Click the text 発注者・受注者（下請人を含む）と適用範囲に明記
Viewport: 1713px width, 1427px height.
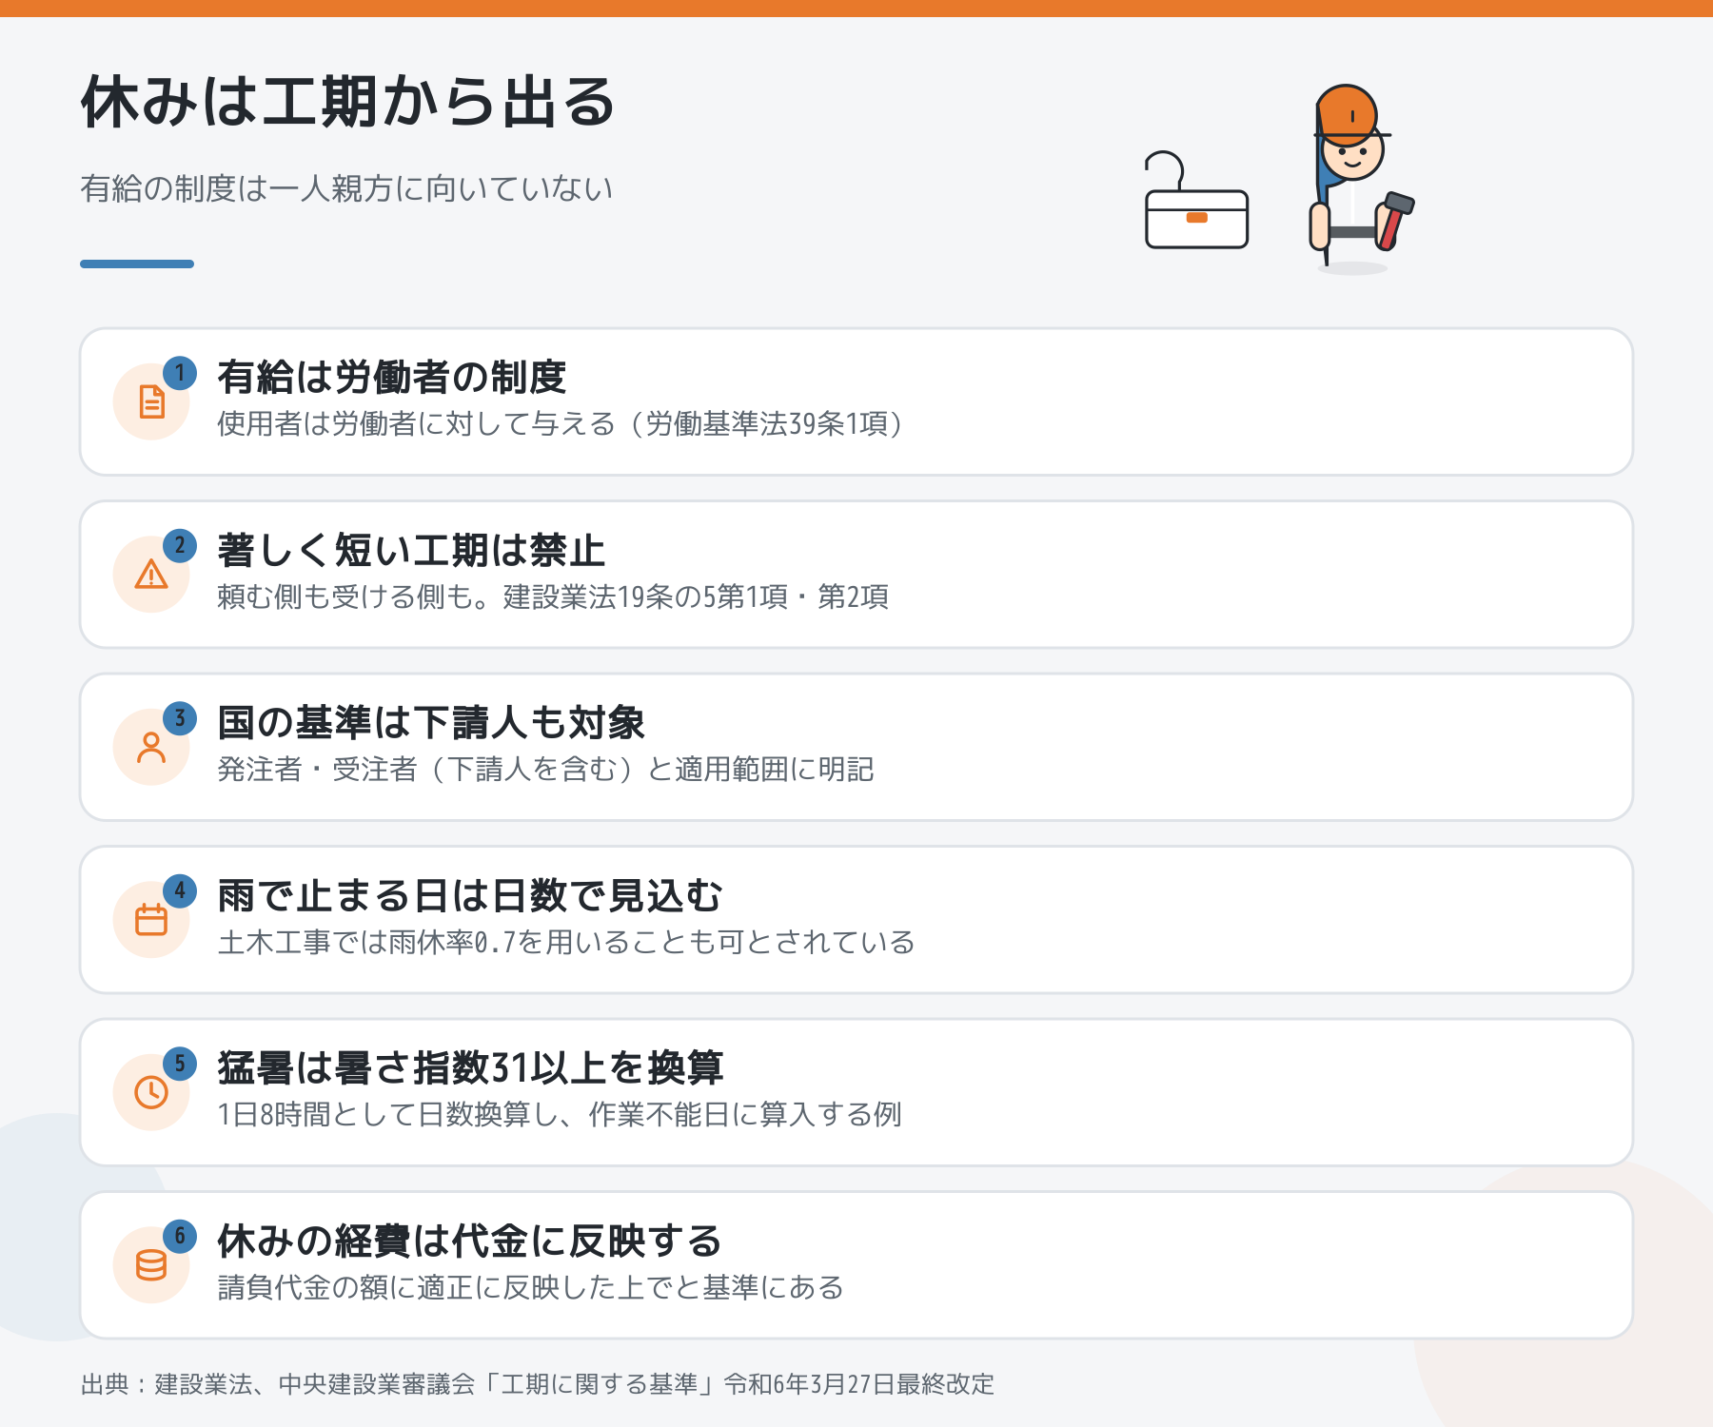pyautogui.click(x=545, y=769)
